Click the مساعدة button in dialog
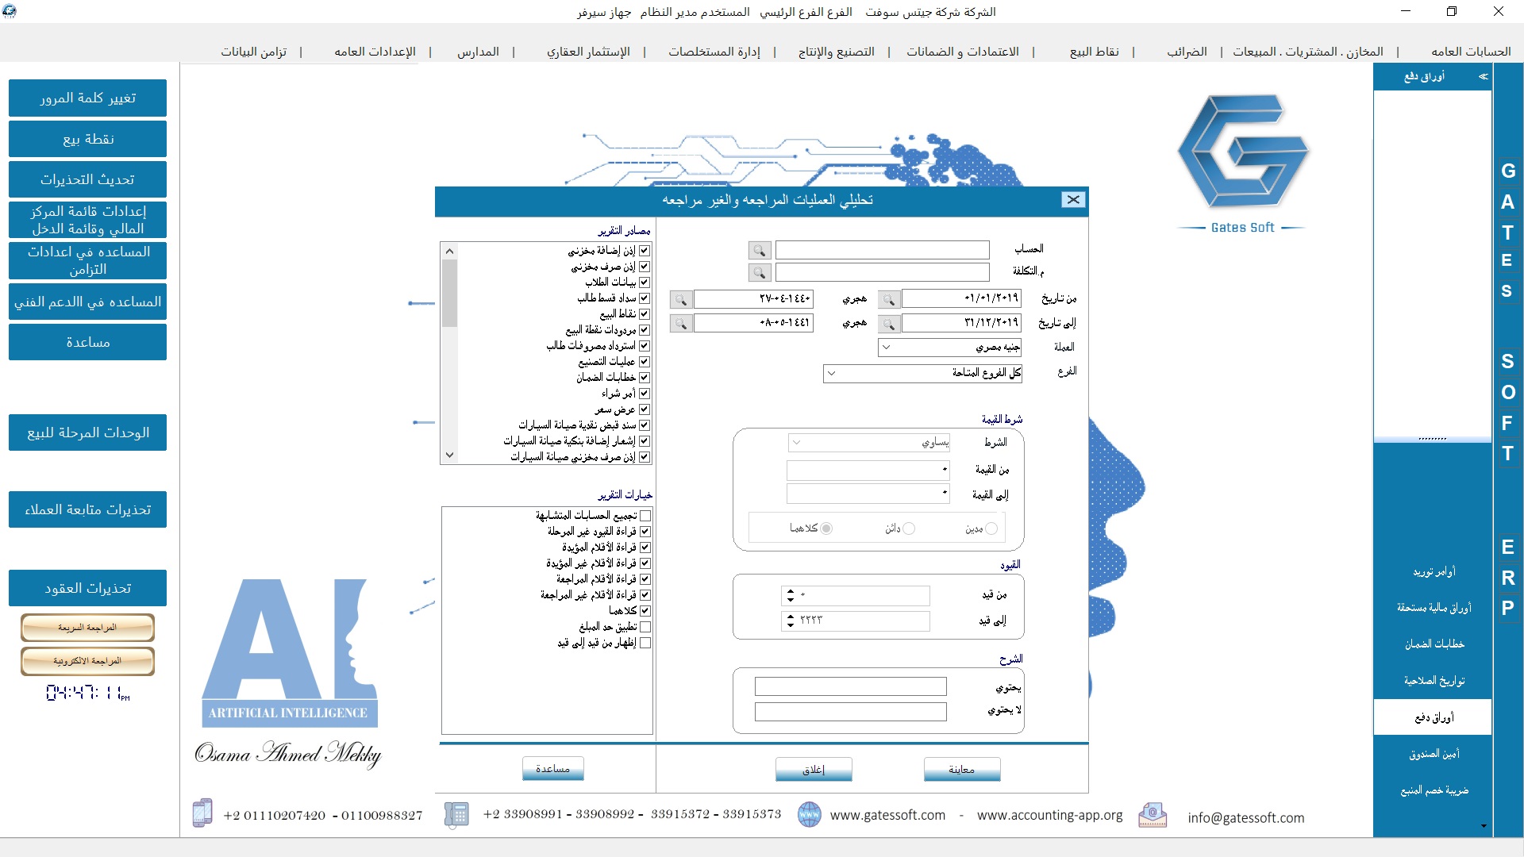The image size is (1524, 857). click(x=553, y=768)
